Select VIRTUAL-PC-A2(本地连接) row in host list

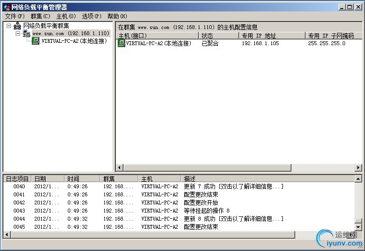coord(239,43)
